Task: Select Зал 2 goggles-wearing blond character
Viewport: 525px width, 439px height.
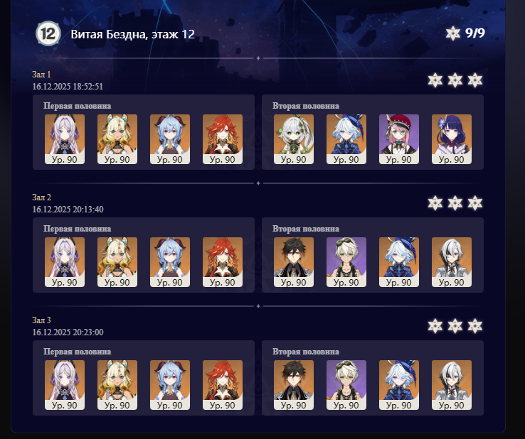Action: 346,262
